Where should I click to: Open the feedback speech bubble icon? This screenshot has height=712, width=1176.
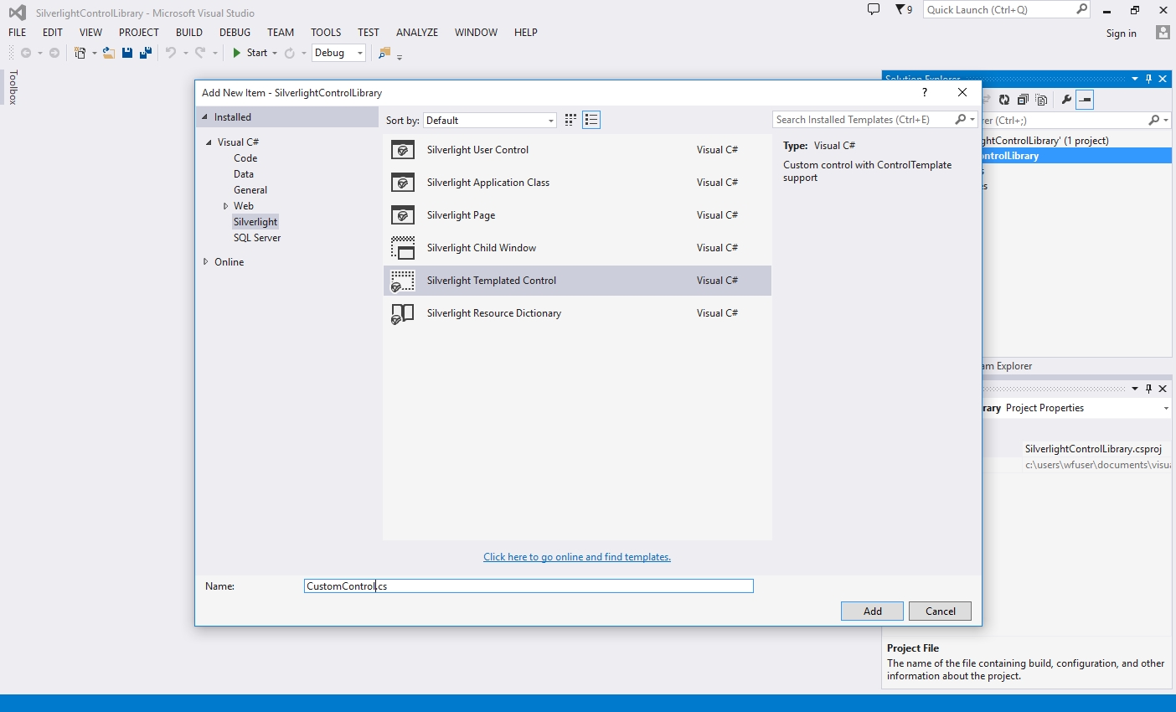pyautogui.click(x=874, y=10)
